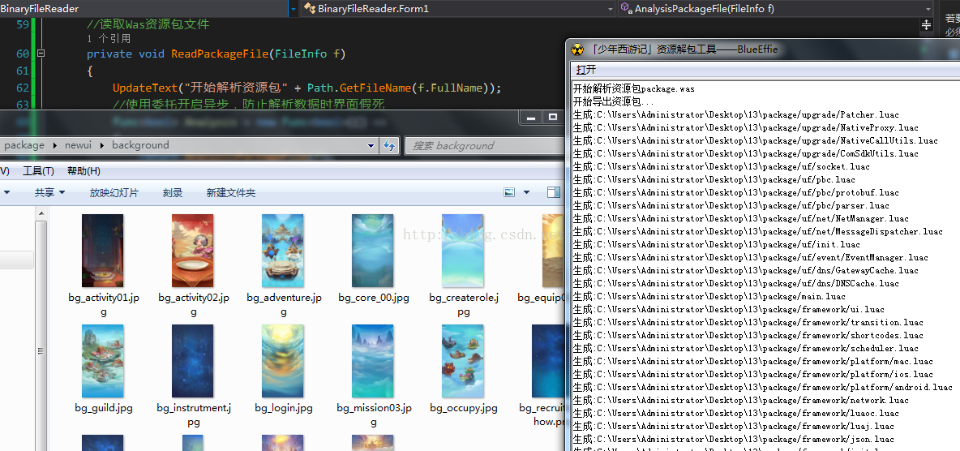Change view using Explorer view icon
Viewport: 960px width, 451px height.
coord(509,192)
